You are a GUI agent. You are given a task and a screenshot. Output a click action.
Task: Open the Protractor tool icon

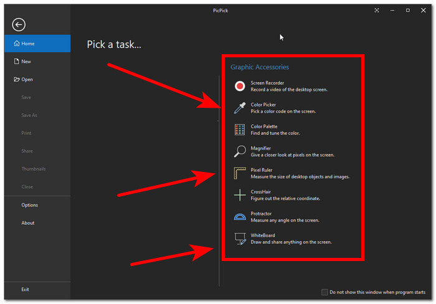(240, 217)
